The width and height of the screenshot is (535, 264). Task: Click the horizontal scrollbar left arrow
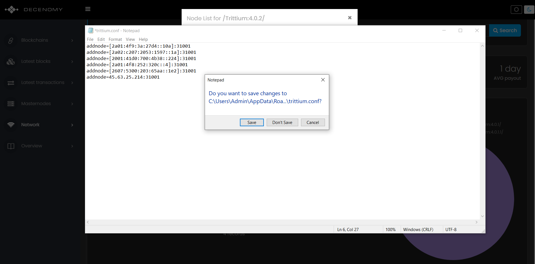coord(88,222)
